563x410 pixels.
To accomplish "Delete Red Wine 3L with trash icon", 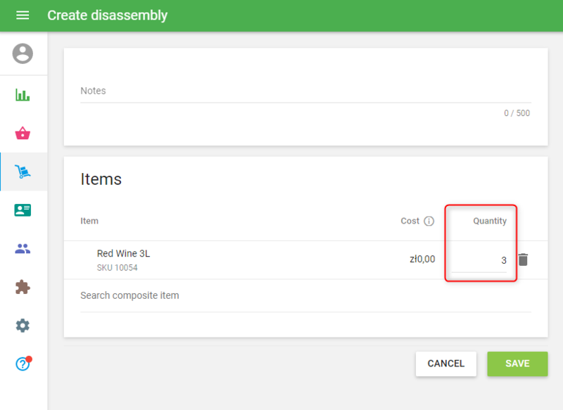I will [523, 260].
